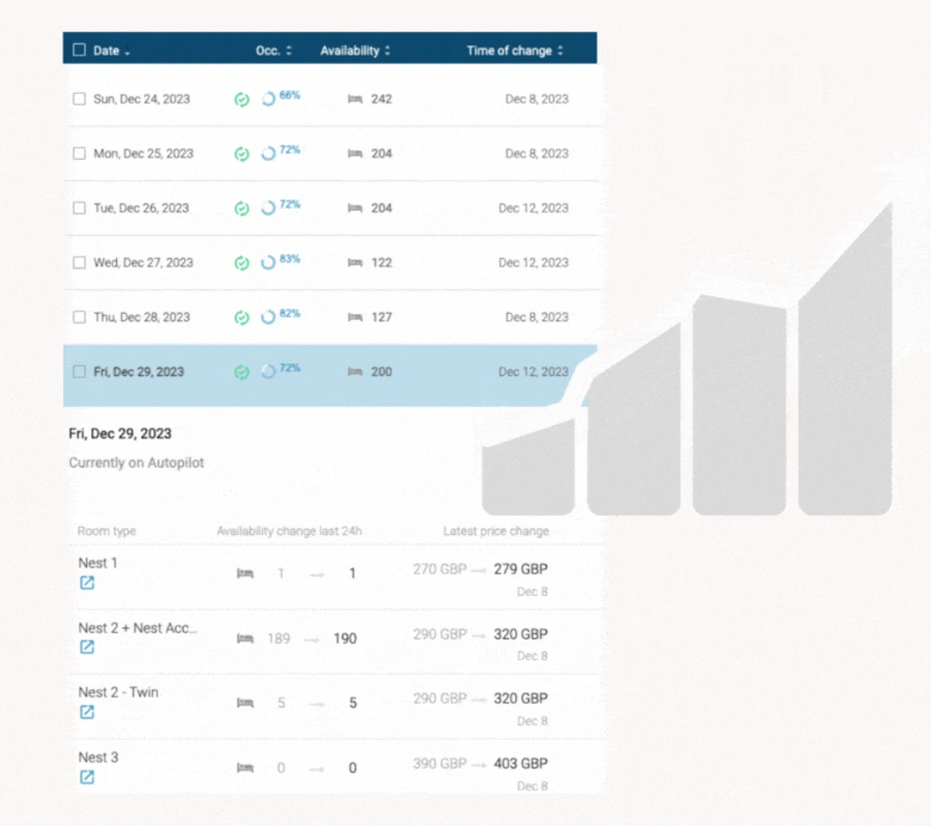Click the Nest 1 room type label
This screenshot has height=826, width=931.
(x=97, y=562)
